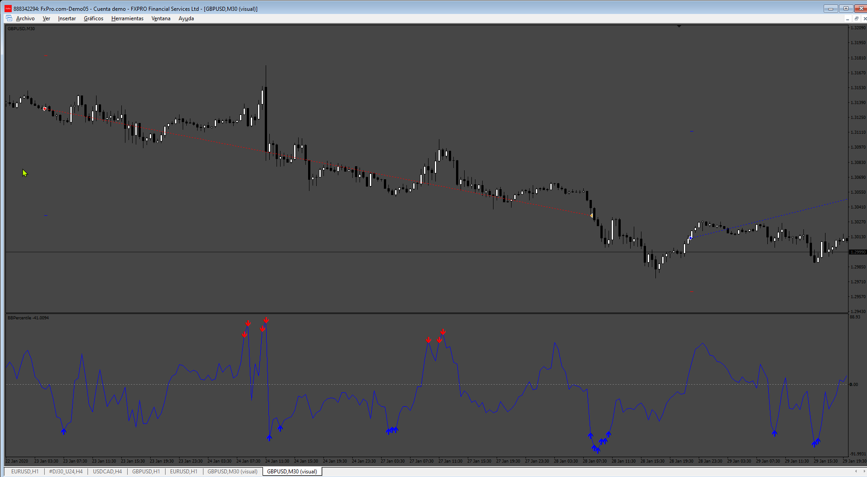
Task: Switch to the EURUSD,H1 tab beside #DJ30_U24,H4
Action: [25, 472]
